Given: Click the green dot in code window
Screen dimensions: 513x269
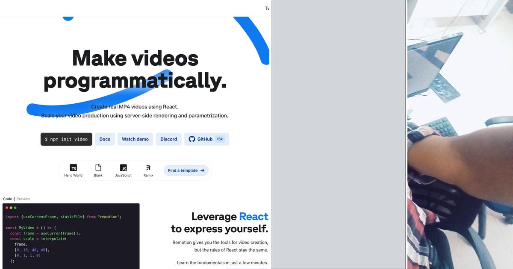Looking at the screenshot, I should 15,208.
